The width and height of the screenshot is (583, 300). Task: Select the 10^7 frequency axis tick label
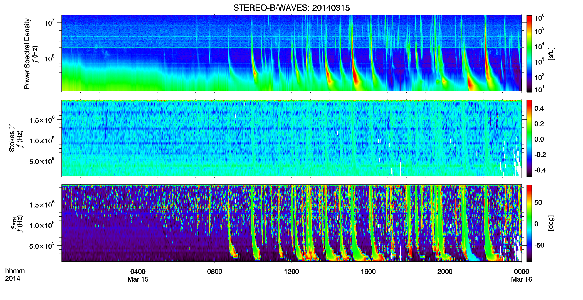pos(50,22)
